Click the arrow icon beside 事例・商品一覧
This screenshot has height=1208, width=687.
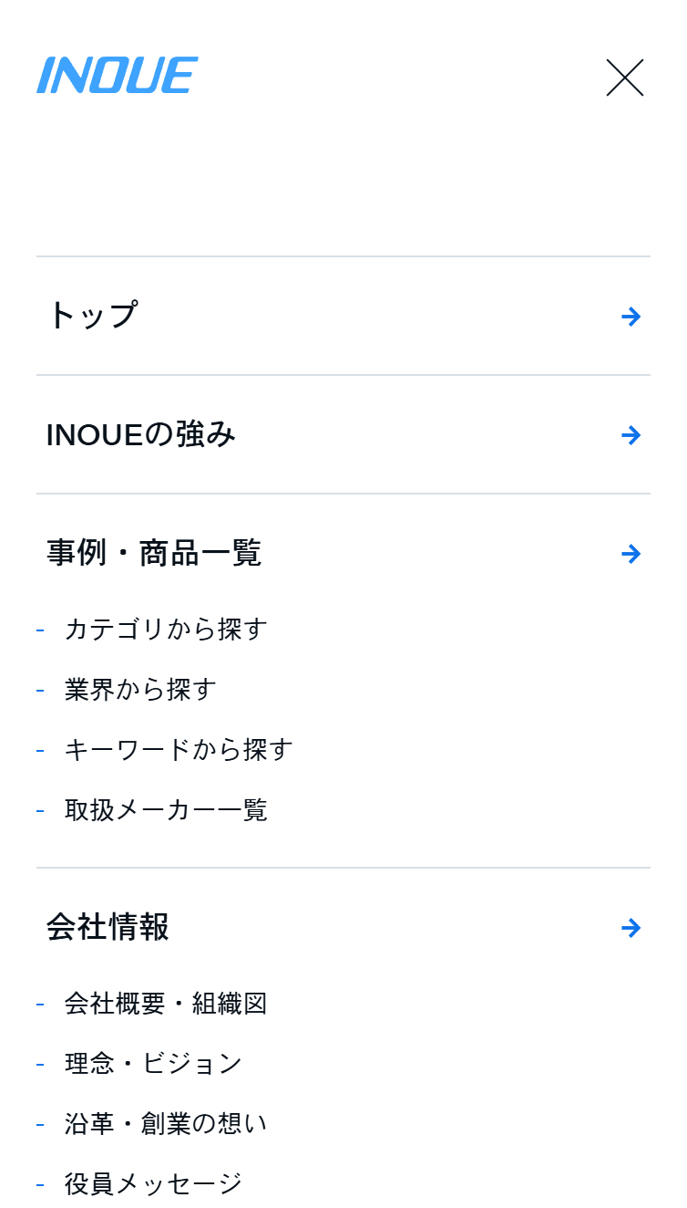pyautogui.click(x=631, y=553)
